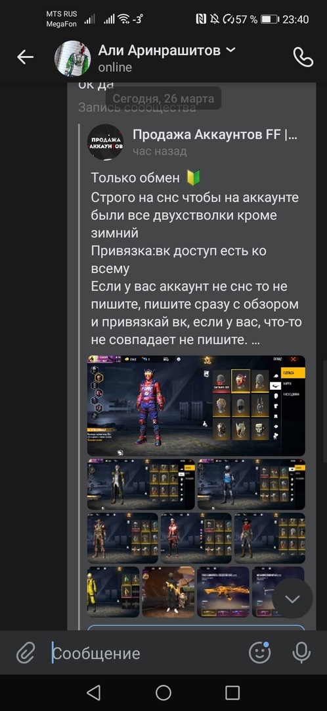This screenshot has height=711, width=327.
Task: Open golden weapon skin thumbnail
Action: tap(223, 592)
